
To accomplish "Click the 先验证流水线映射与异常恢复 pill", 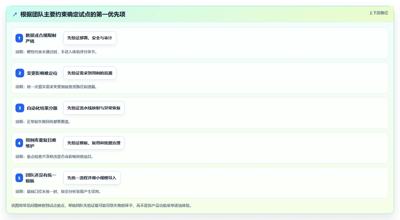I will tap(94, 108).
